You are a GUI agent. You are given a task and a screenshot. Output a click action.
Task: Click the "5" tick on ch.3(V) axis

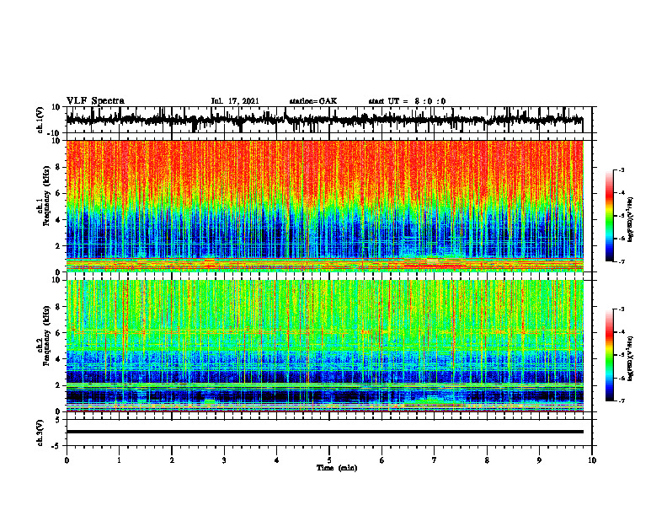[x=58, y=420]
